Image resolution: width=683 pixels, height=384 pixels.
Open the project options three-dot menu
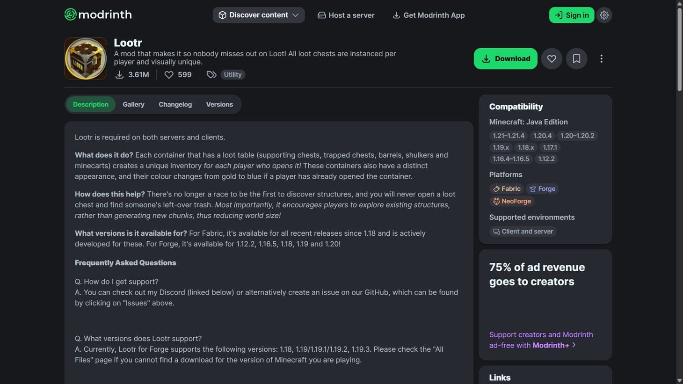pyautogui.click(x=602, y=58)
